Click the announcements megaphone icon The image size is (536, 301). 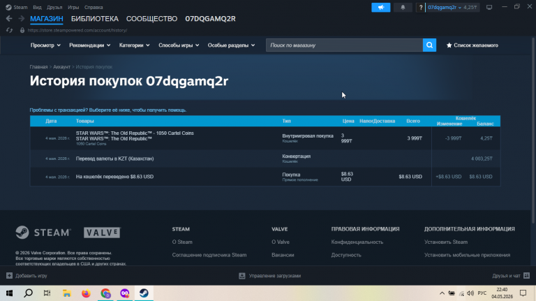[381, 7]
